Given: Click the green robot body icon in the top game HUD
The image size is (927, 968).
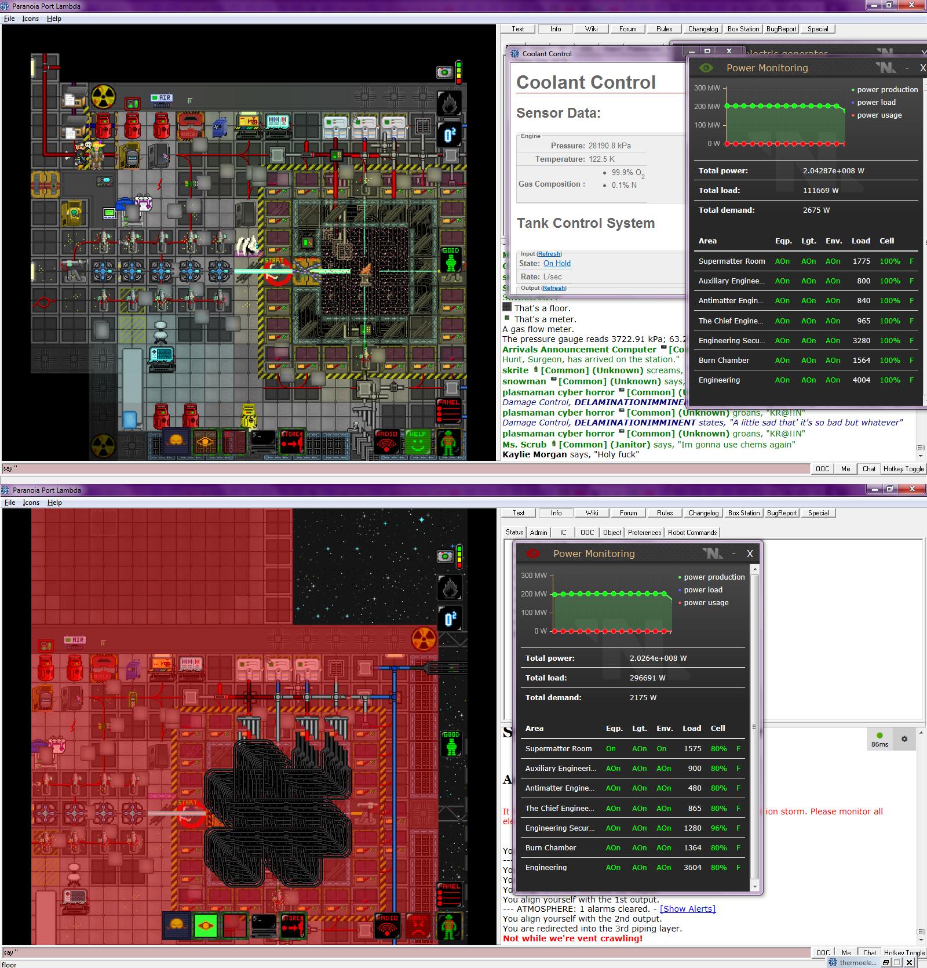Looking at the screenshot, I should (x=448, y=442).
